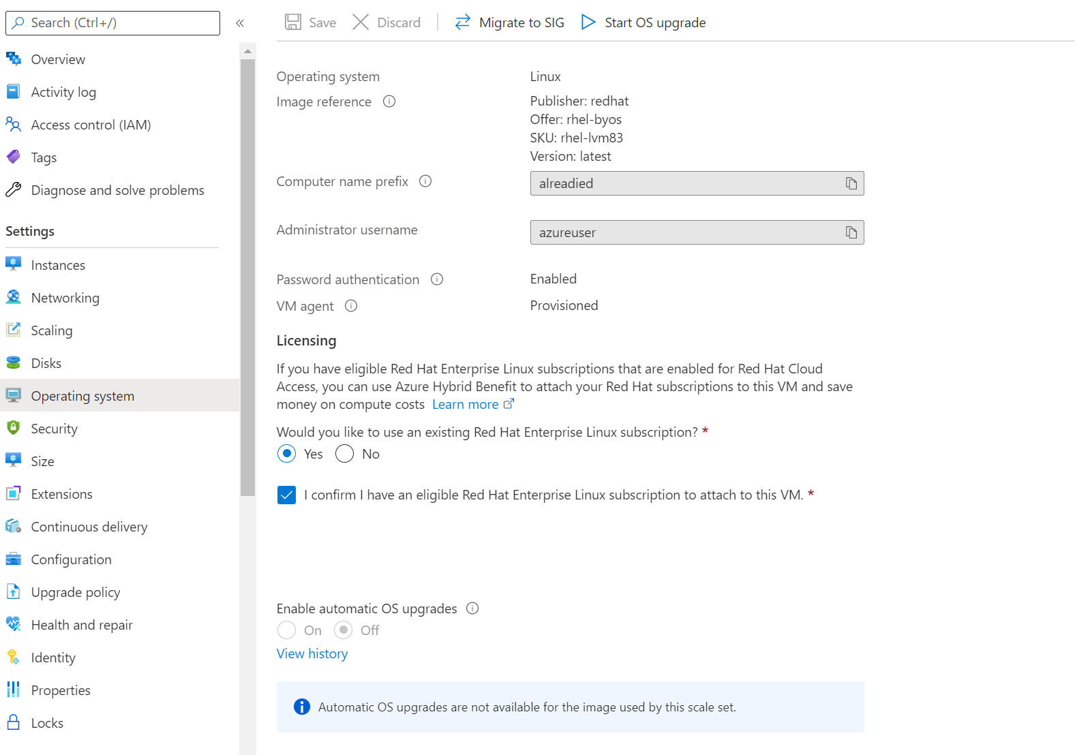
Task: Click the Networking globe icon
Action: 14,298
